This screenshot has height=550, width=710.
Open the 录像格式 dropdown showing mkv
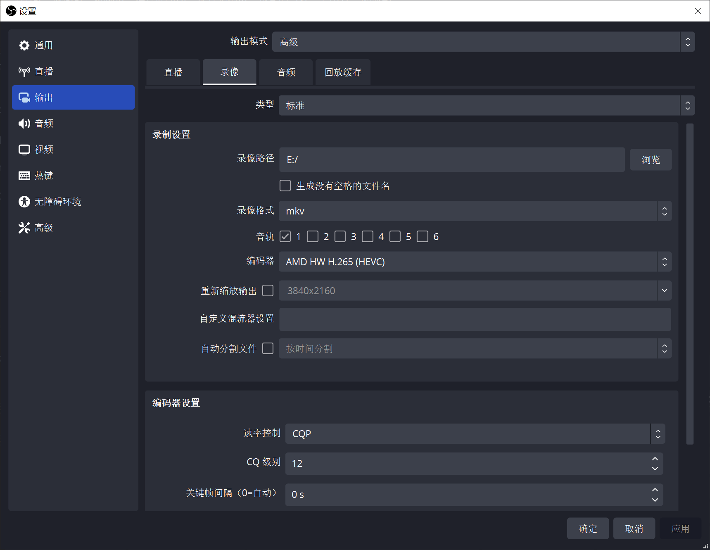tap(474, 211)
